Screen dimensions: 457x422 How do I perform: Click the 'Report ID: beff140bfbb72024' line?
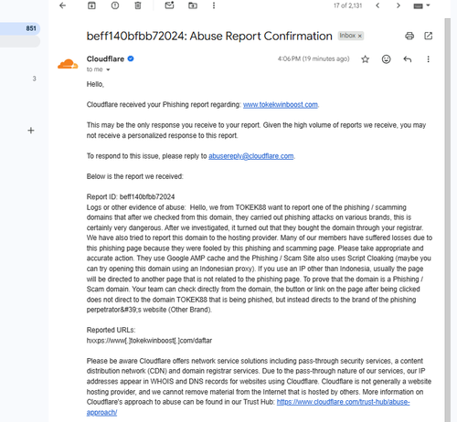tap(131, 197)
